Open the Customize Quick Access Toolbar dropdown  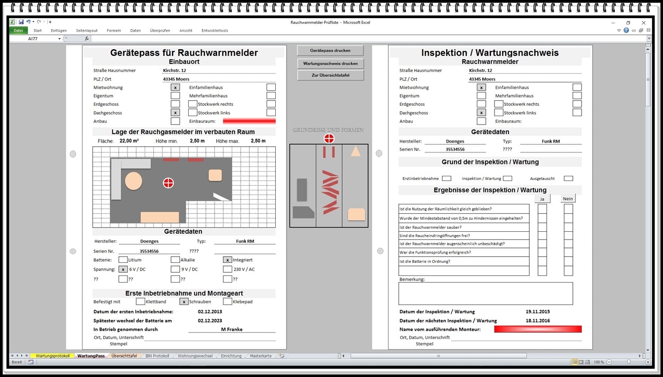(50, 22)
